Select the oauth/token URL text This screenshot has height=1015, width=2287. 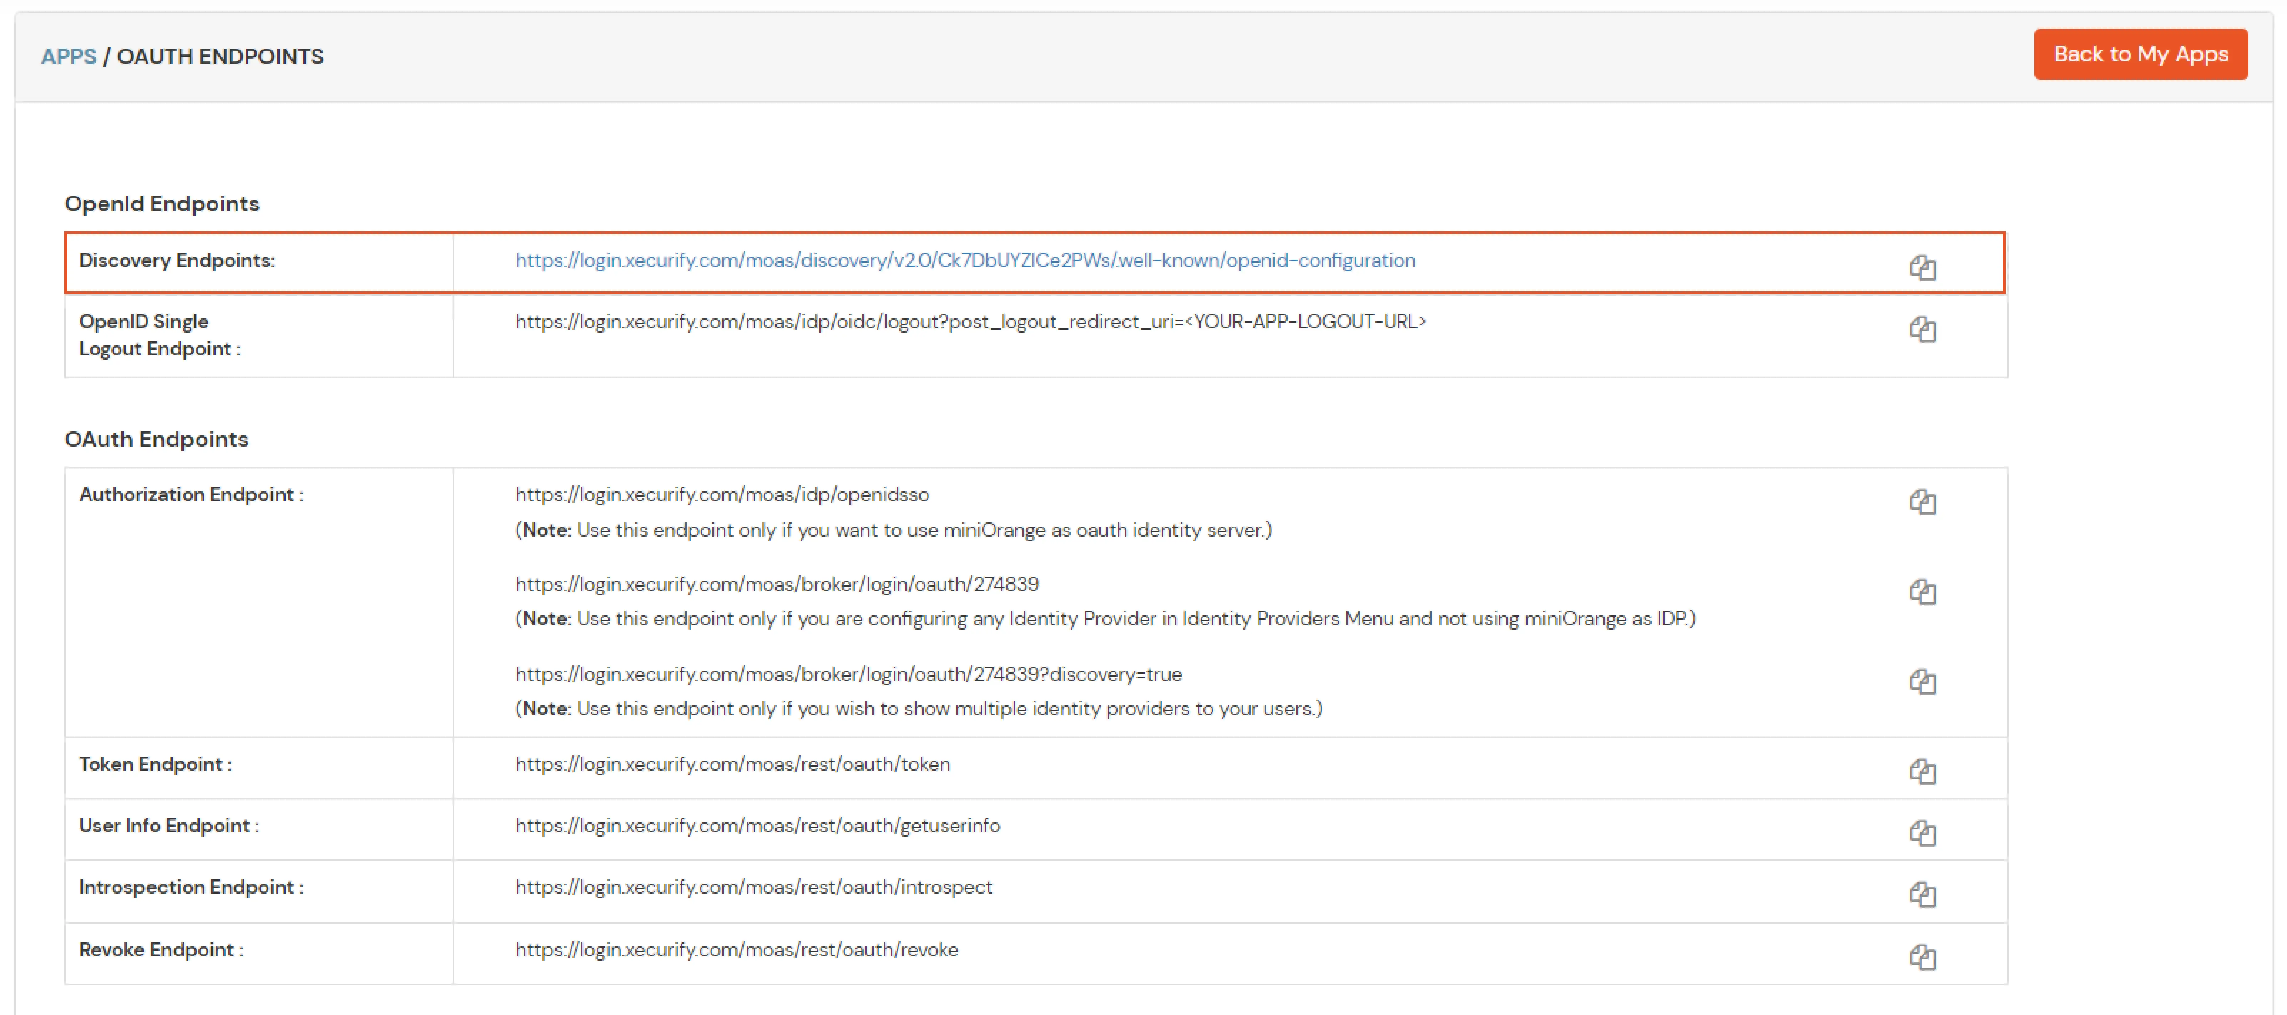(x=732, y=764)
